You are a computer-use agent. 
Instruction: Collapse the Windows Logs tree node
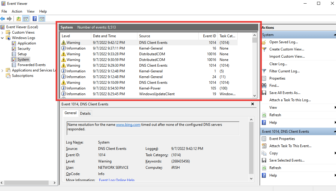pos(2,38)
